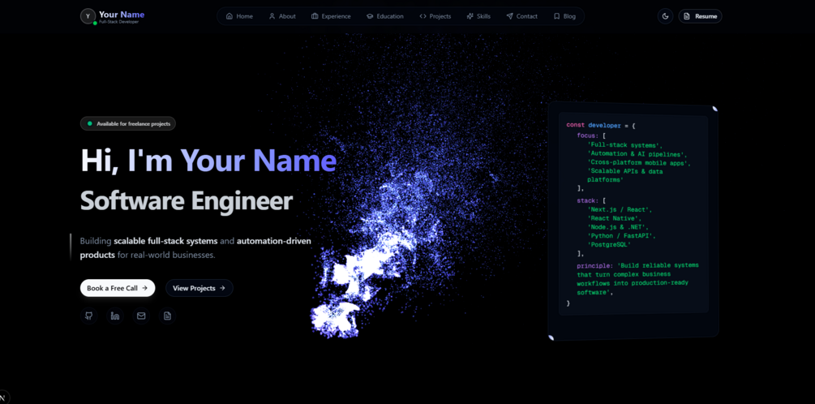815x404 pixels.
Task: Open the GitHub profile icon
Action: [89, 316]
